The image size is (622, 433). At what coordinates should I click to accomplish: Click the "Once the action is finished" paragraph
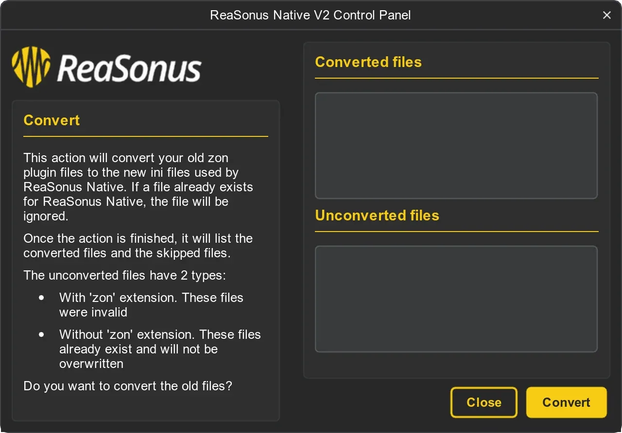[138, 246]
